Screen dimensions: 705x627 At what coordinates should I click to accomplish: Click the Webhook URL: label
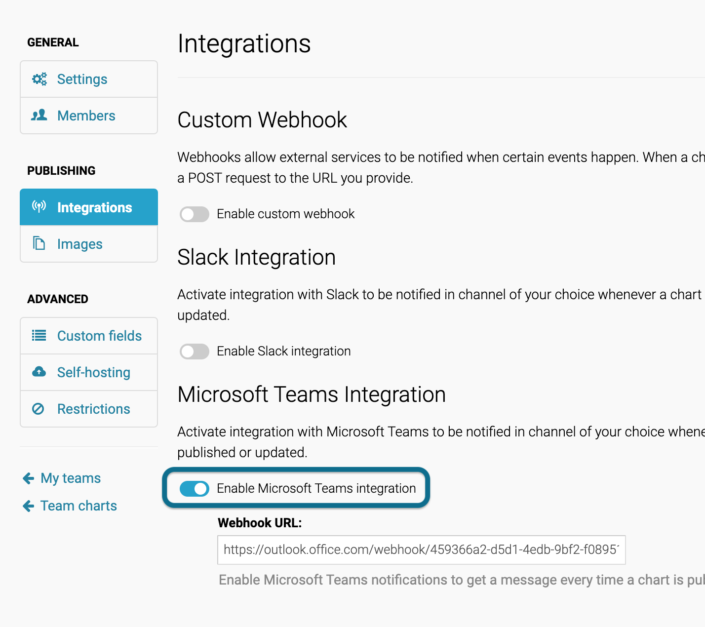pos(260,523)
